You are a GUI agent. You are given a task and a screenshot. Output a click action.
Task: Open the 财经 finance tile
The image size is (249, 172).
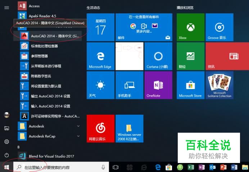pyautogui.click(x=191, y=56)
